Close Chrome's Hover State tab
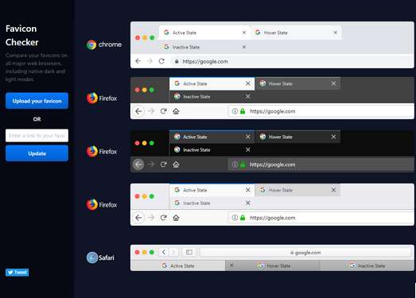Image resolution: width=416 pixels, height=298 pixels. point(336,33)
